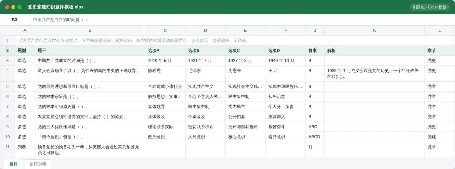Image resolution: width=455 pixels, height=169 pixels.
Task: Open the 使用说明 sheet tab
Action: [x=38, y=164]
